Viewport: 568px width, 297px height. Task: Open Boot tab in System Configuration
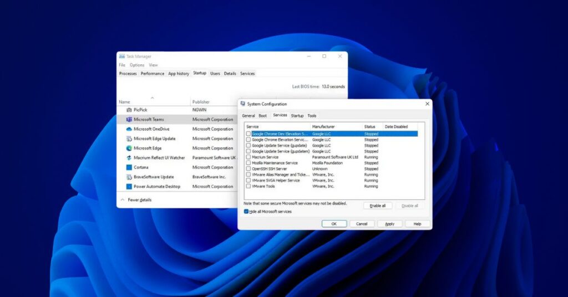(x=262, y=116)
